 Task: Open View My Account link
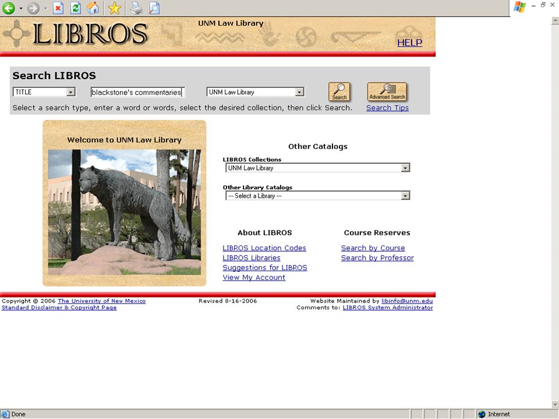tap(254, 278)
